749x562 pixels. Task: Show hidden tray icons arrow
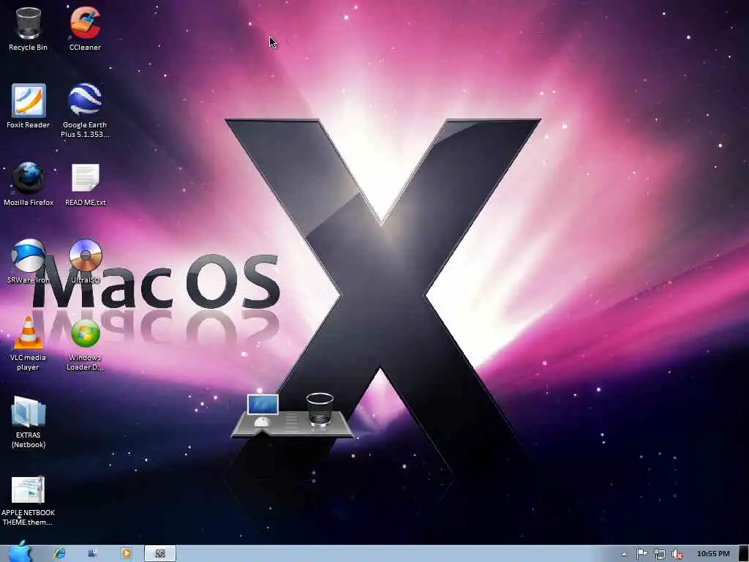(x=624, y=554)
